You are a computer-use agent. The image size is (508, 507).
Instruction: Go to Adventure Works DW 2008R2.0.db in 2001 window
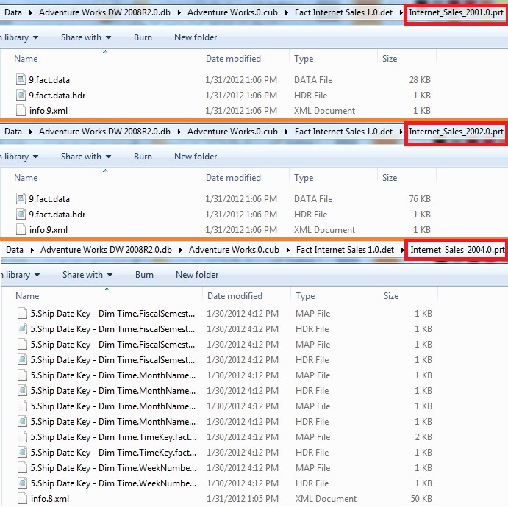[x=104, y=12]
